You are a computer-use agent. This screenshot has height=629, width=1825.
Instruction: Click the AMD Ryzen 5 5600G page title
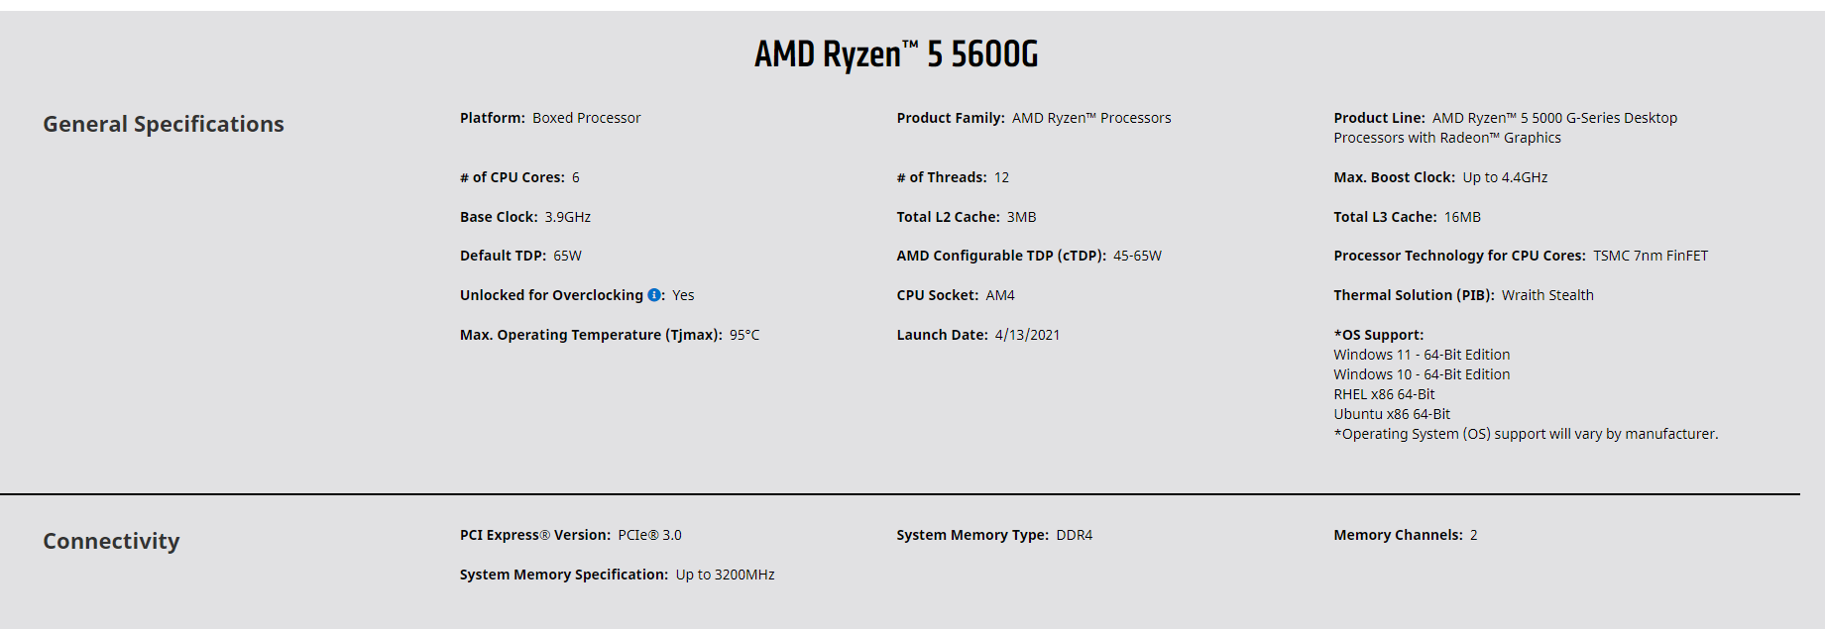tap(896, 54)
